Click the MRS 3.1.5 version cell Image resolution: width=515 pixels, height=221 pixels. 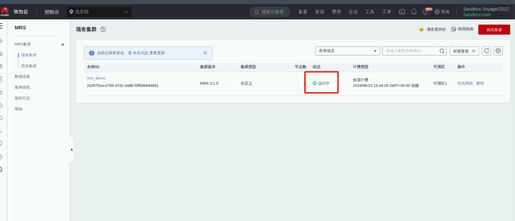[x=209, y=83]
